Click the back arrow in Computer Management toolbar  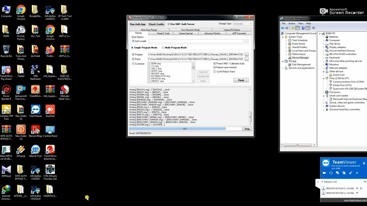283,28
